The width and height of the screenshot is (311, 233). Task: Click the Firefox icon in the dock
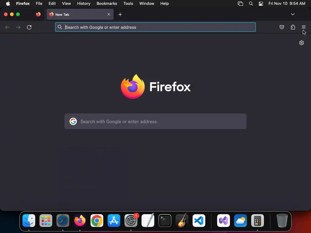(80, 221)
